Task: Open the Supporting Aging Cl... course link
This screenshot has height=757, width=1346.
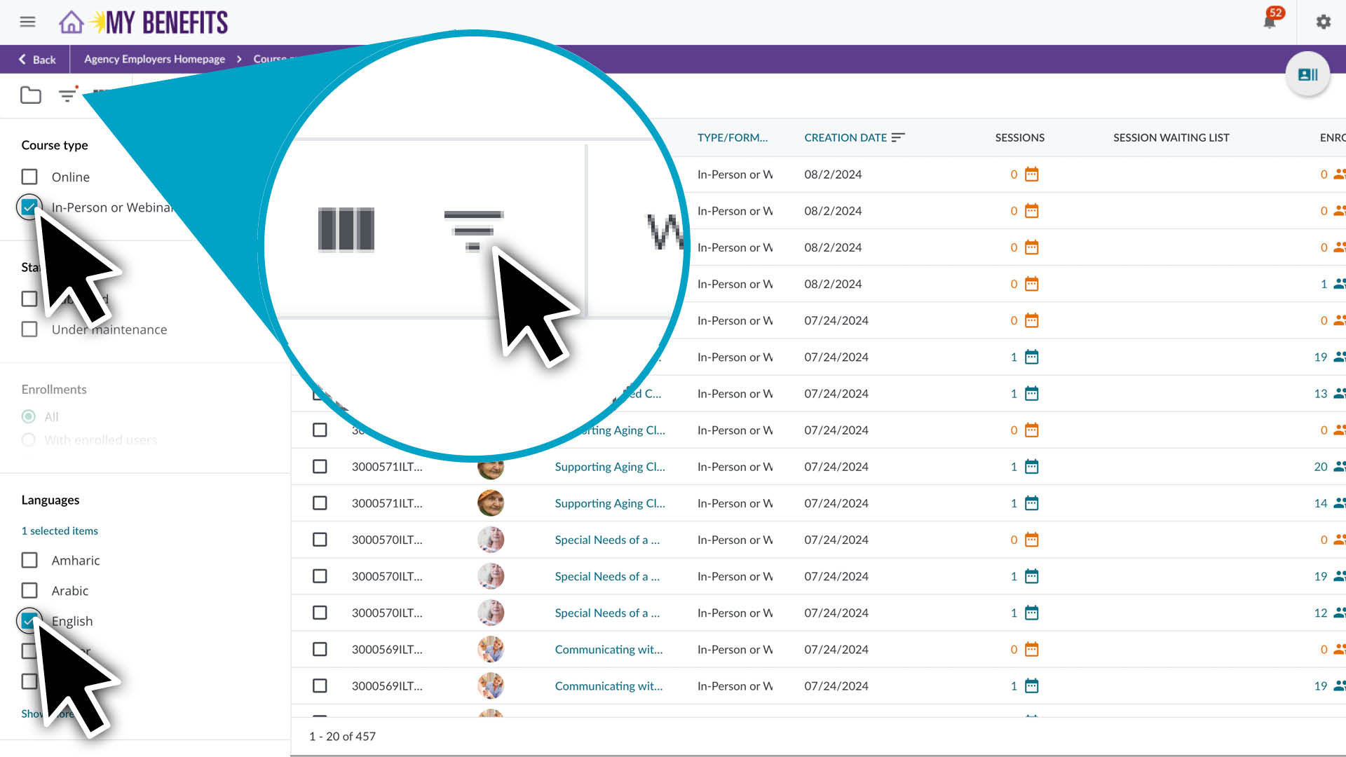Action: pos(609,466)
